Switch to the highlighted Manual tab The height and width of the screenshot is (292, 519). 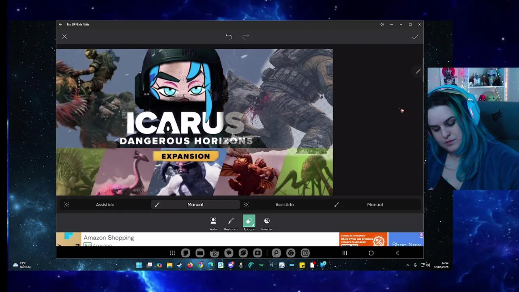tap(195, 205)
